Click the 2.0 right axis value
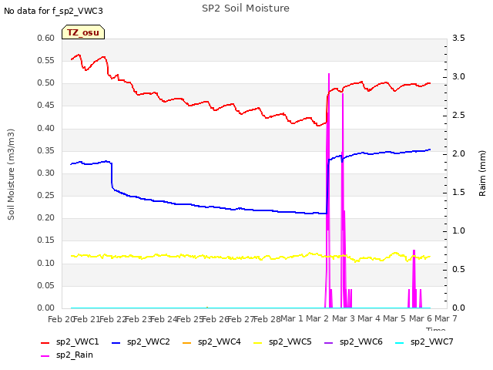Screen dimensions: 493x370 (x=458, y=154)
